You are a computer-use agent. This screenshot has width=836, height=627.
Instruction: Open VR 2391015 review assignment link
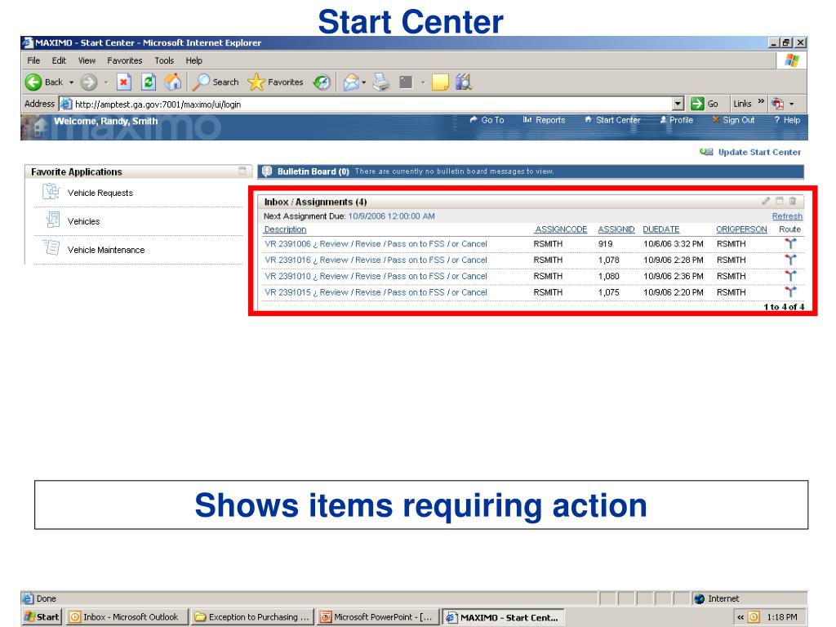(x=376, y=292)
